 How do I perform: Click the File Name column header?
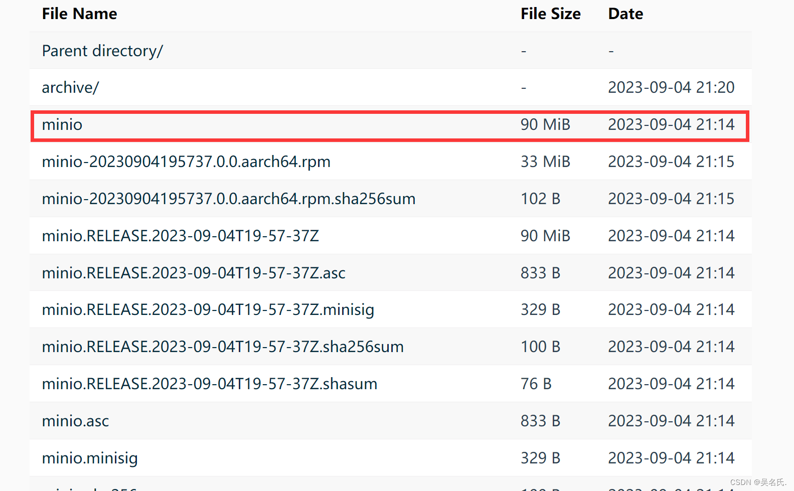click(x=80, y=14)
